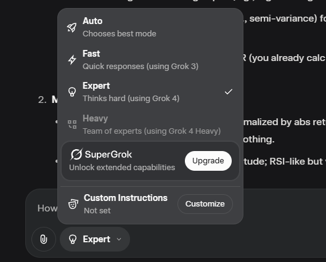Image resolution: width=326 pixels, height=262 pixels.
Task: Open the Custom Instructions Not set row
Action: click(150, 204)
